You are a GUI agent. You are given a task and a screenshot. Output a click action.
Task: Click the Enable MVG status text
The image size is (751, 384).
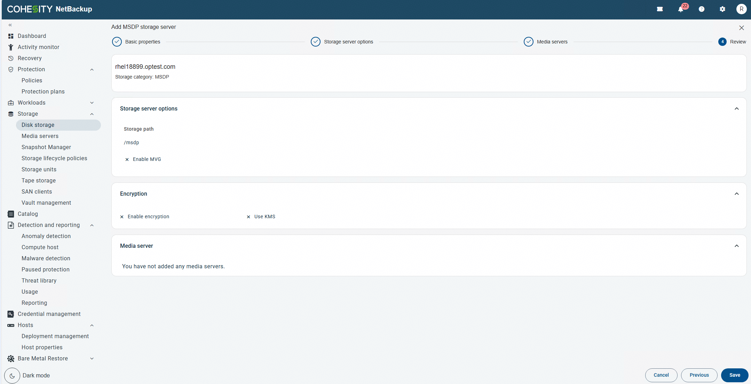coord(147,160)
